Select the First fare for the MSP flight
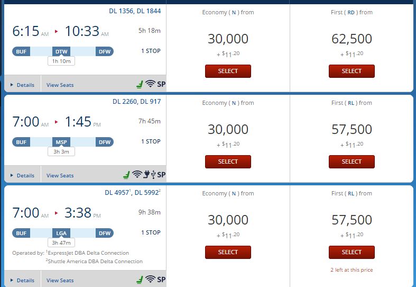This screenshot has width=416, height=287. pyautogui.click(x=352, y=162)
